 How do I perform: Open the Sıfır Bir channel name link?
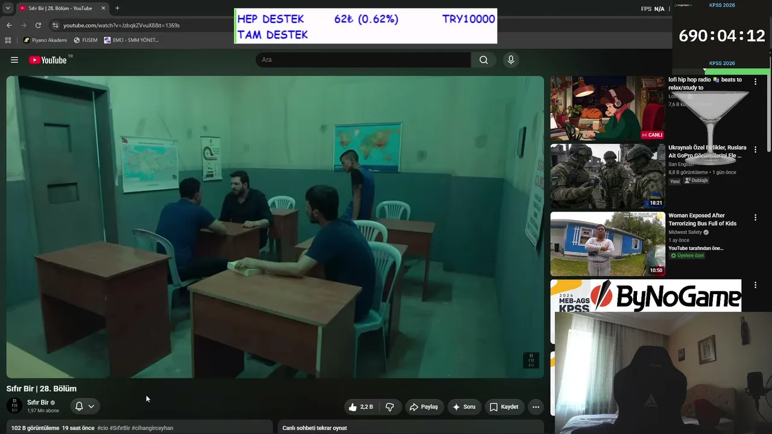coord(38,403)
